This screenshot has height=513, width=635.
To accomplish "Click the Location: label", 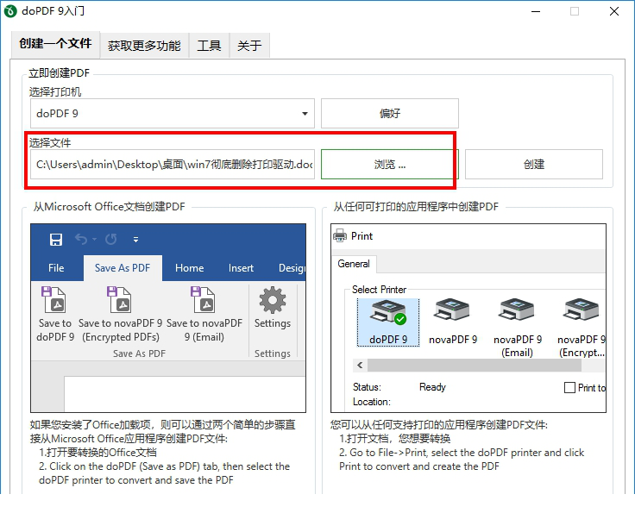I will click(x=372, y=402).
